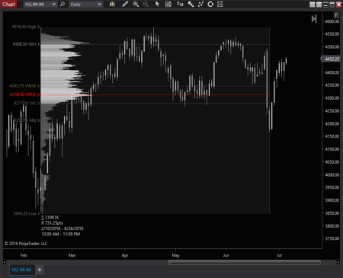The width and height of the screenshot is (343, 278).
Task: Search instrument with magnifier icon
Action: coord(63,5)
